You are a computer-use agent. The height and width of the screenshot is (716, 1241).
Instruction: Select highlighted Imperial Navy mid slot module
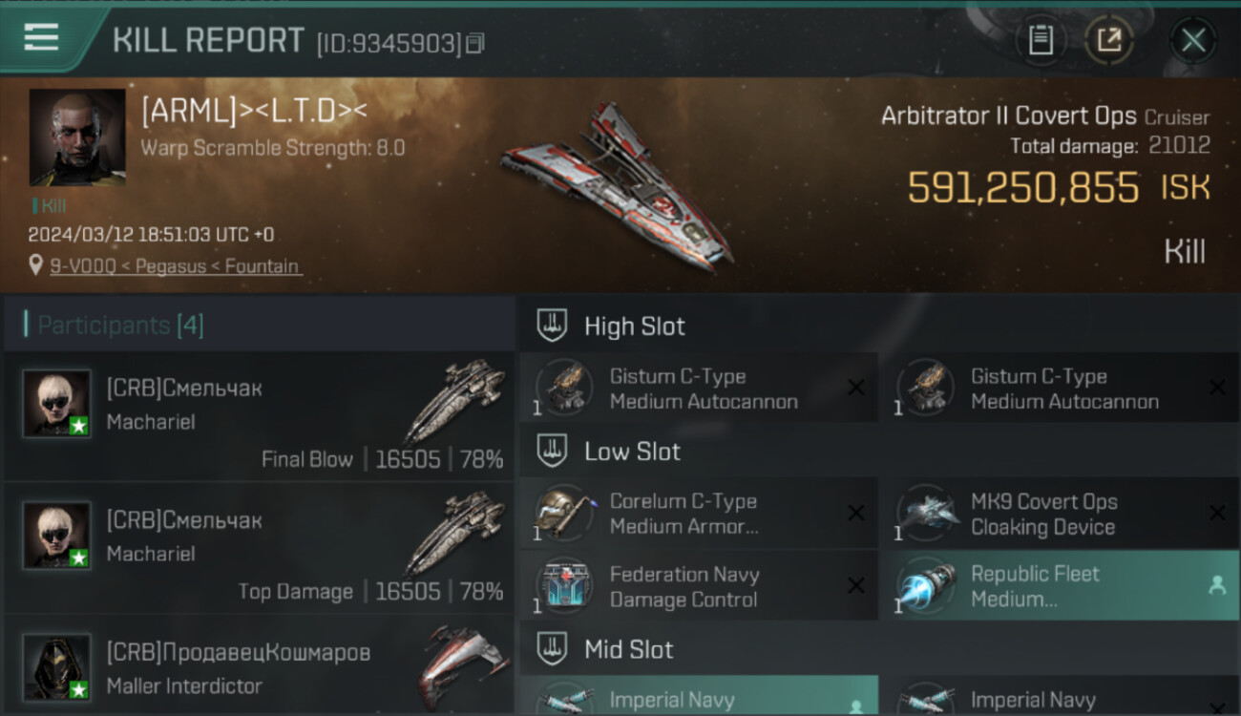699,696
